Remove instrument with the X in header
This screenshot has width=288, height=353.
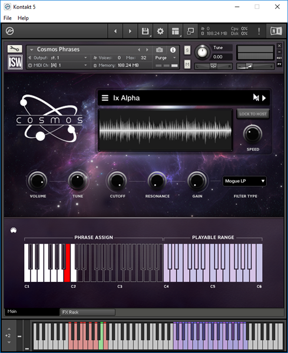point(279,46)
